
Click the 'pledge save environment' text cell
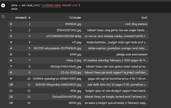click(132, 54)
